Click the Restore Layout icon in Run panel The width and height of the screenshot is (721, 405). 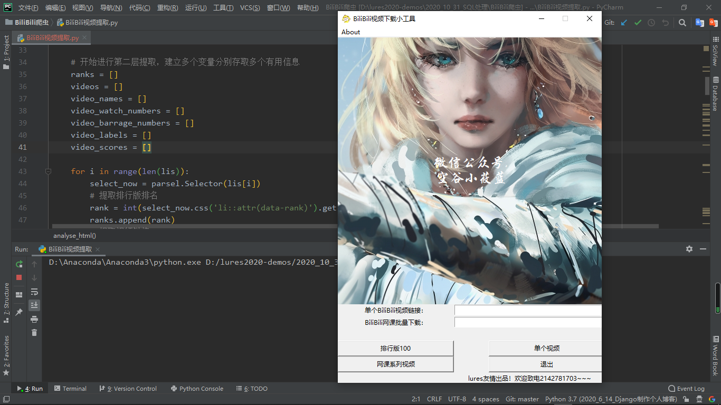click(19, 295)
